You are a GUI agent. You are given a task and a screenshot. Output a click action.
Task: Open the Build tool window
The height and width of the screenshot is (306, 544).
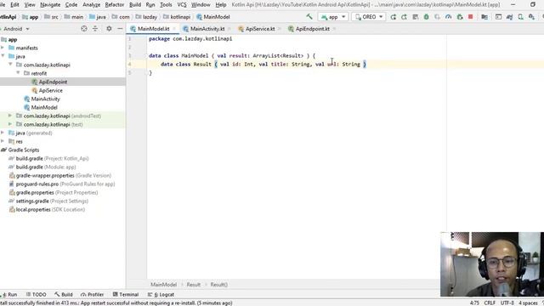tap(64, 294)
